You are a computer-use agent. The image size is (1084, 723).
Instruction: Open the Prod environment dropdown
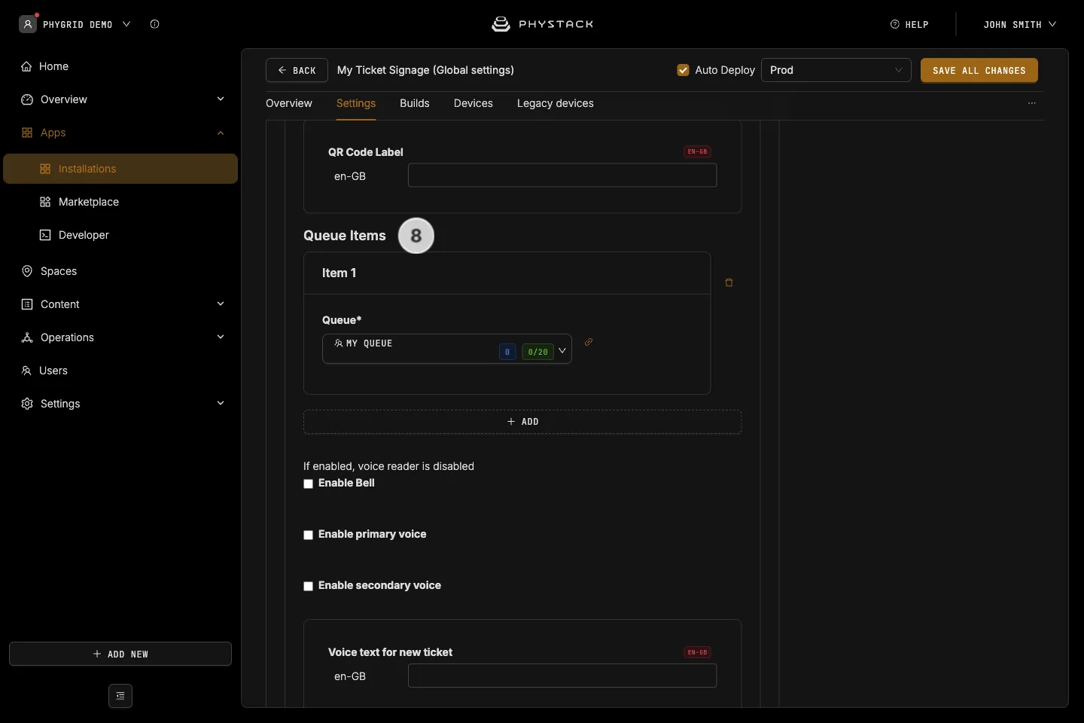pyautogui.click(x=836, y=70)
